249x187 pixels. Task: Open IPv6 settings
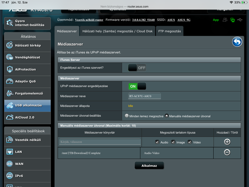[x=27, y=176]
